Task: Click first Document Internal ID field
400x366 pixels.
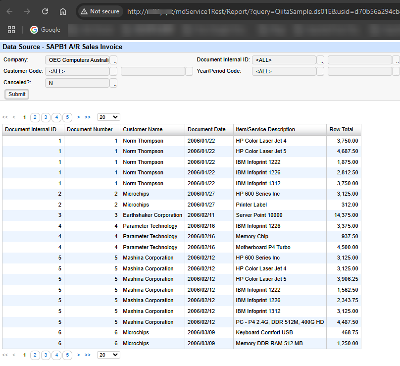Action: click(x=284, y=60)
